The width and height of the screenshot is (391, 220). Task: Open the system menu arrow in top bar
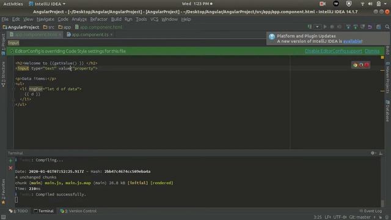[386, 4]
